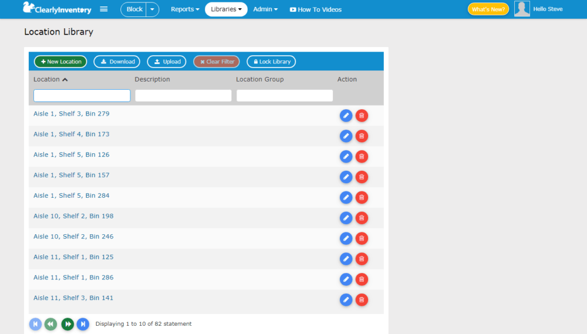Screen dimensions: 587x334
Task: Open Aisle 10, Shelf 2, Bin 198 link
Action: (x=73, y=216)
